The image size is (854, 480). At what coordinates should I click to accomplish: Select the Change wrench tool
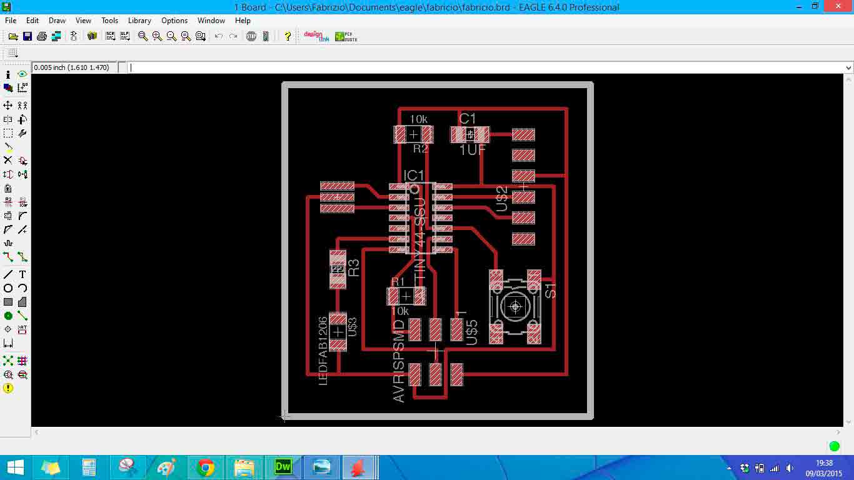[x=23, y=133]
